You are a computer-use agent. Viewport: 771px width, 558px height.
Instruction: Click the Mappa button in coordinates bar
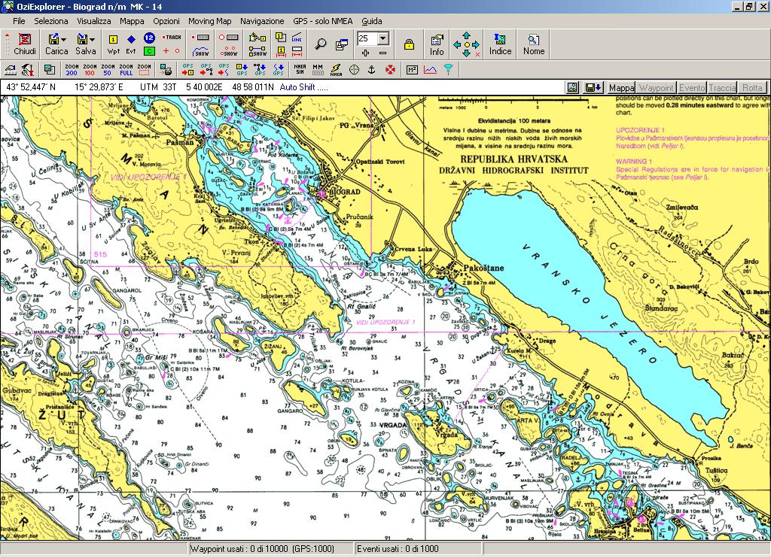(x=621, y=87)
